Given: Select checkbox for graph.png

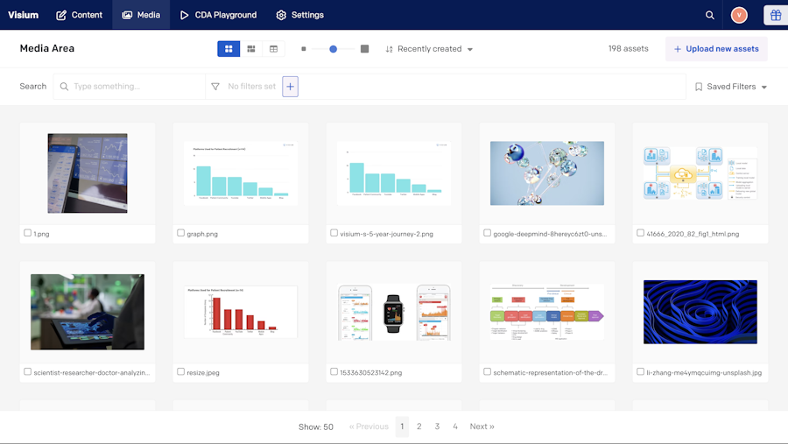Looking at the screenshot, I should (x=181, y=233).
